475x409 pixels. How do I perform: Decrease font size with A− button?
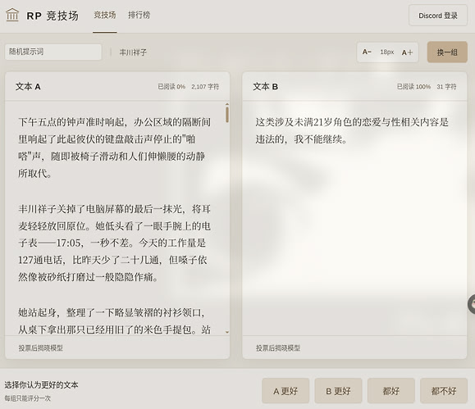coord(367,52)
